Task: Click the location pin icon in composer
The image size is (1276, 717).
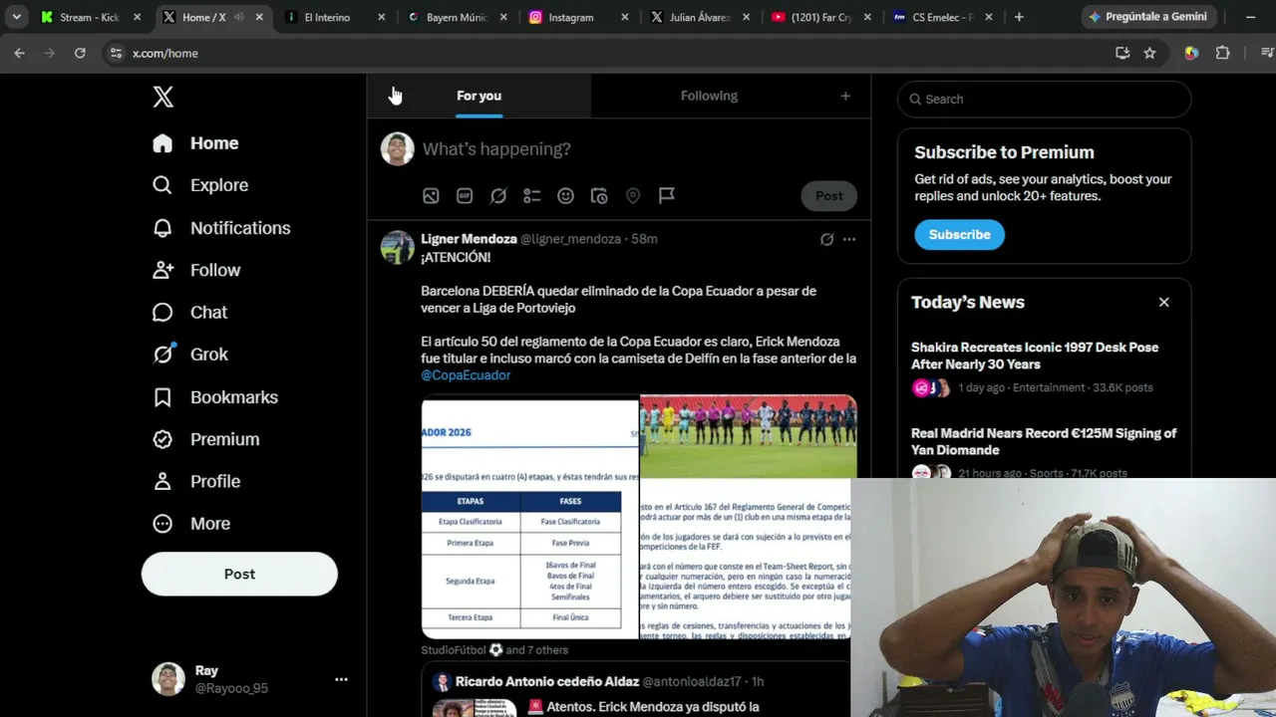Action: pos(633,196)
